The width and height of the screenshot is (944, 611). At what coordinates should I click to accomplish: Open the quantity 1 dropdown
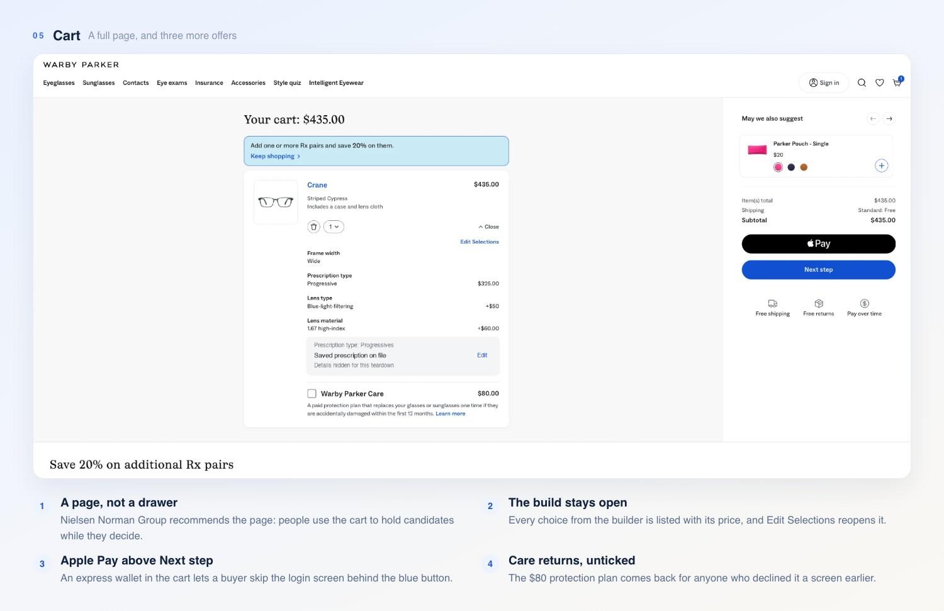click(334, 227)
